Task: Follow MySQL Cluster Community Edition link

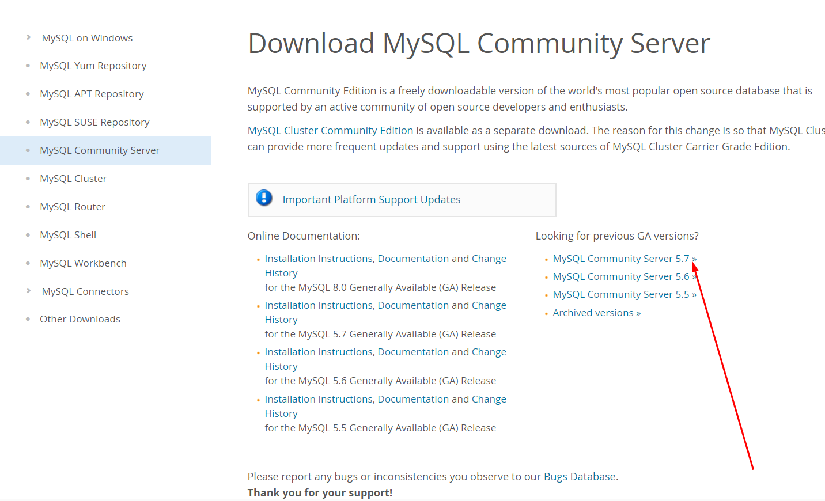Action: tap(330, 131)
